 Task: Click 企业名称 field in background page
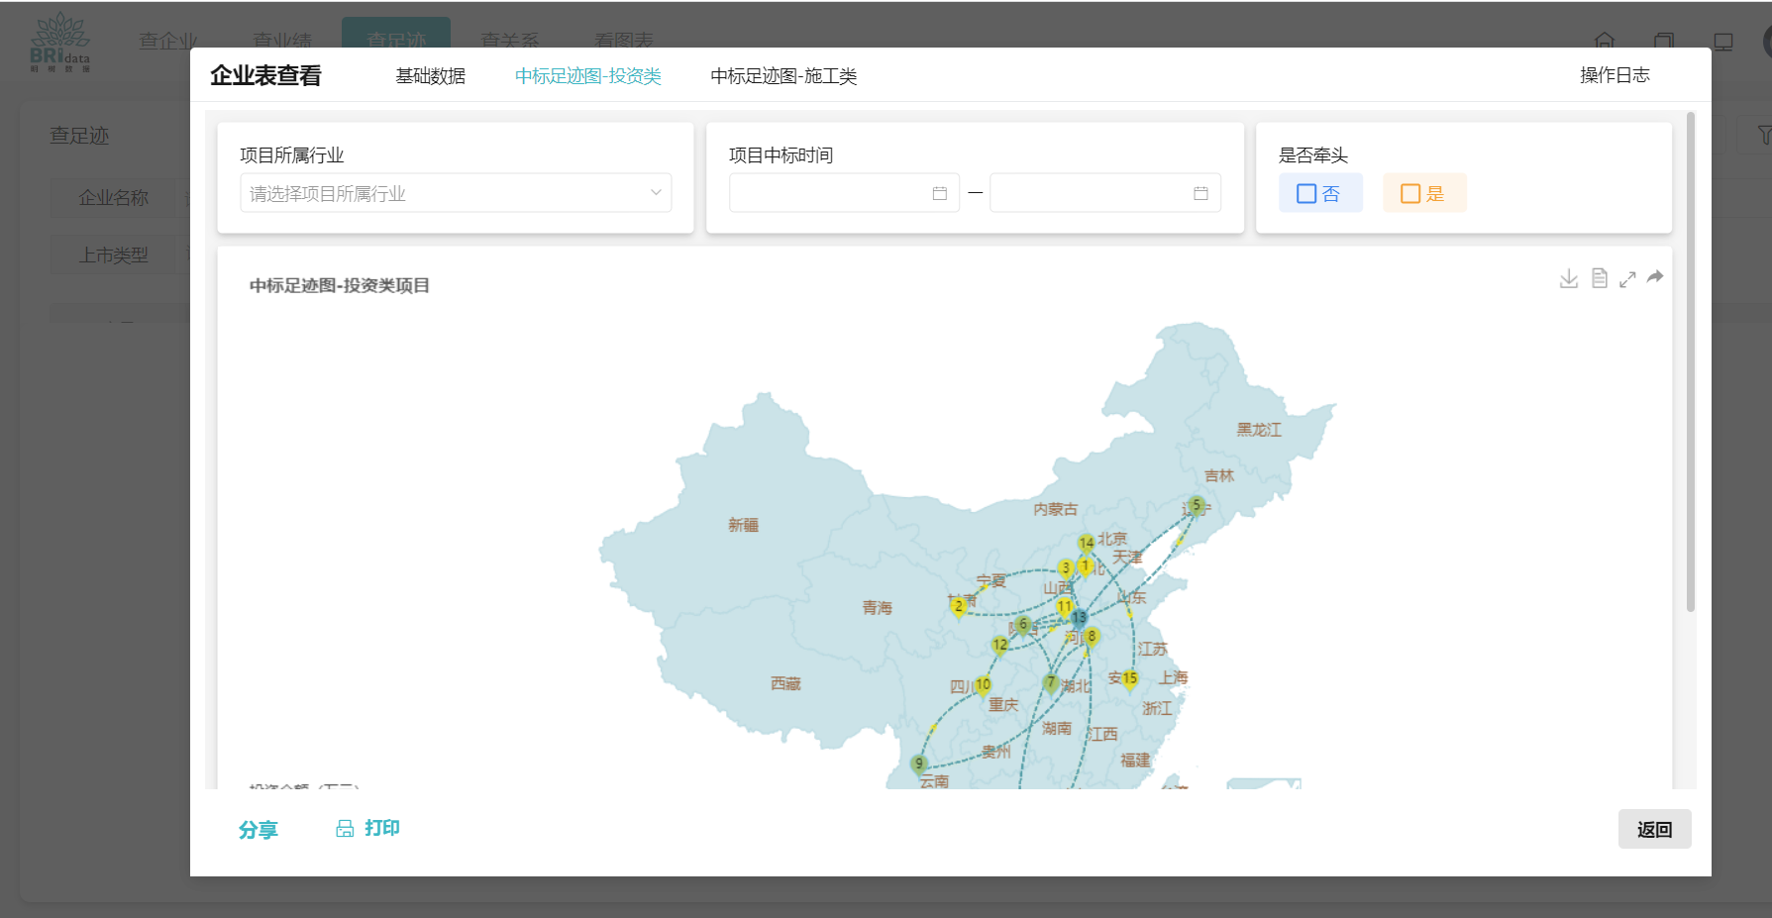(114, 198)
